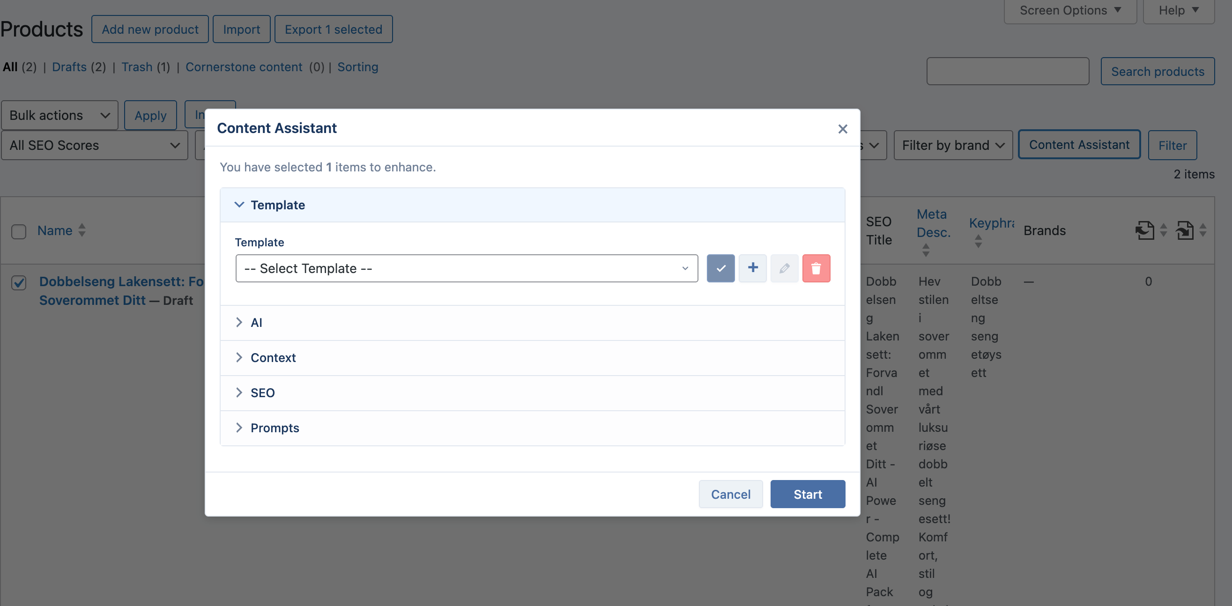Open the All SEO Scores dropdown
The image size is (1232, 606).
point(95,145)
